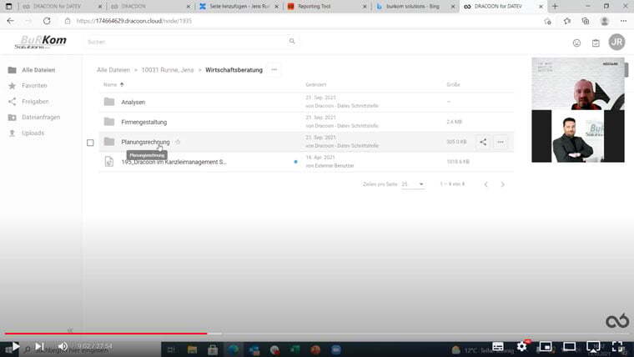Go to next page of file list
Image resolution: width=634 pixels, height=357 pixels.
coord(502,184)
